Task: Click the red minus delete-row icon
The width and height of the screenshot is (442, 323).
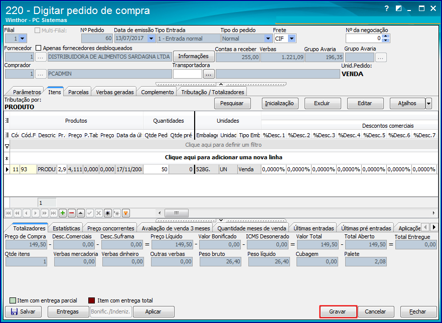Action: coord(71,213)
